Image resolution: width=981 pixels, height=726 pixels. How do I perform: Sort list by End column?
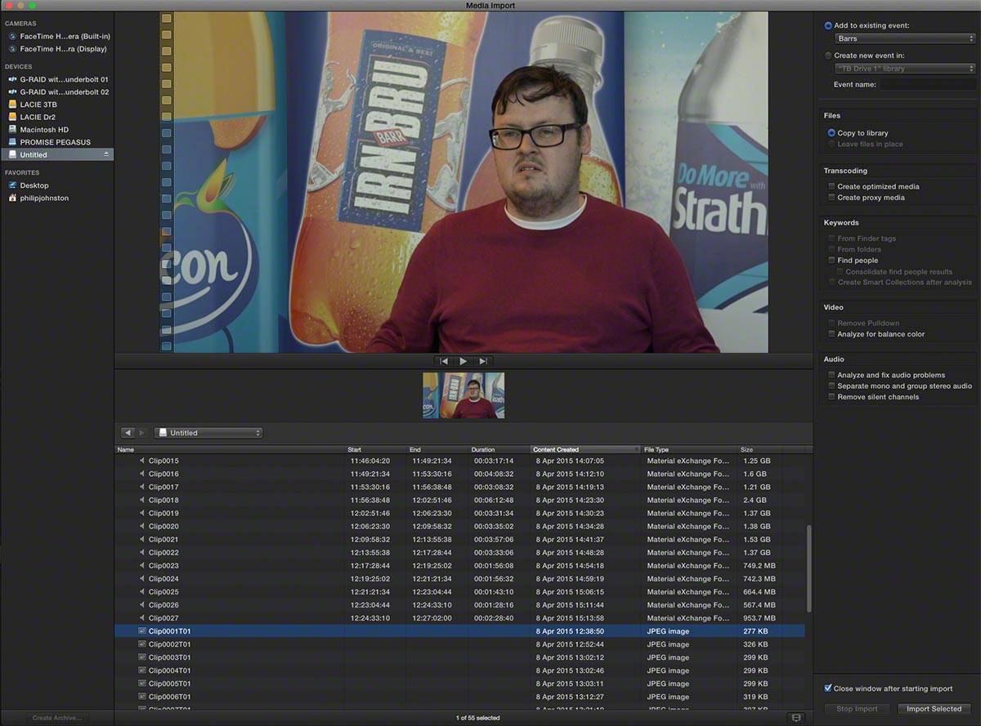tap(438, 450)
